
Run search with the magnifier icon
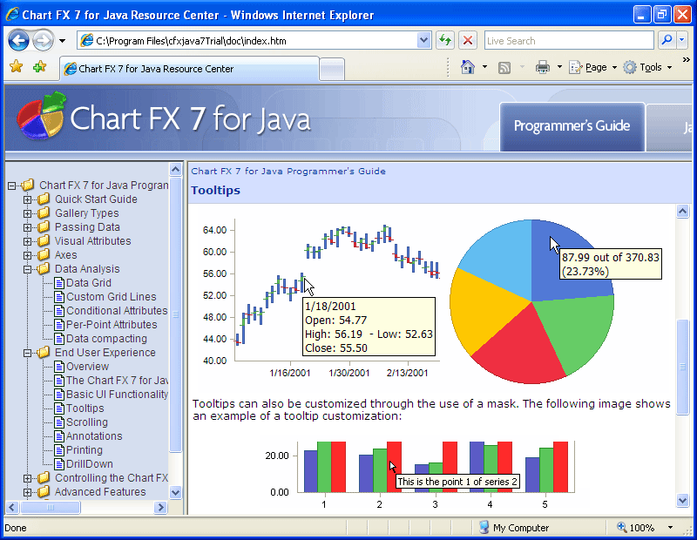[667, 40]
